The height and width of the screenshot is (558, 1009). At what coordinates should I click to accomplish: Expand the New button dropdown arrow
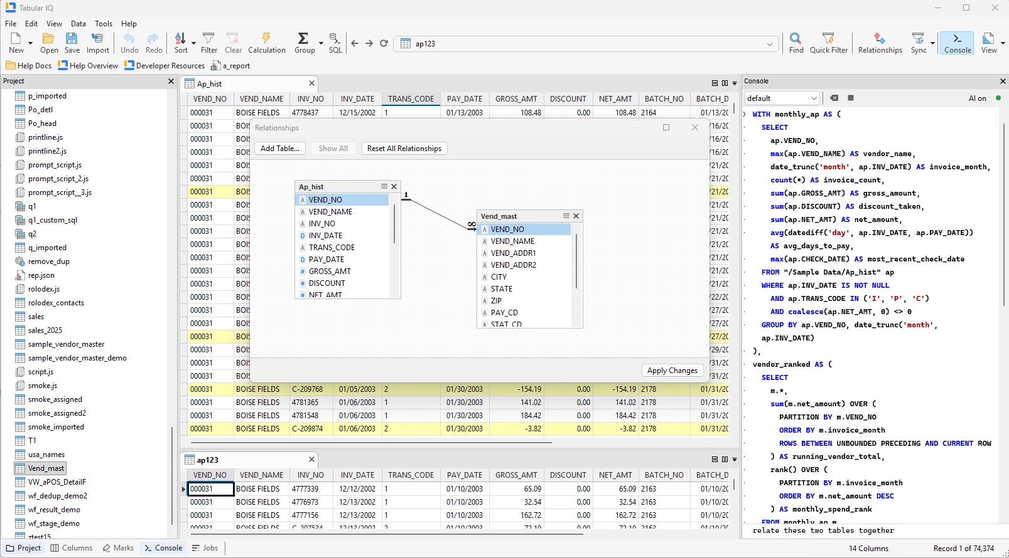point(30,43)
